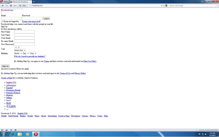Open Windows Explorer folder on taskbar

[20, 134]
